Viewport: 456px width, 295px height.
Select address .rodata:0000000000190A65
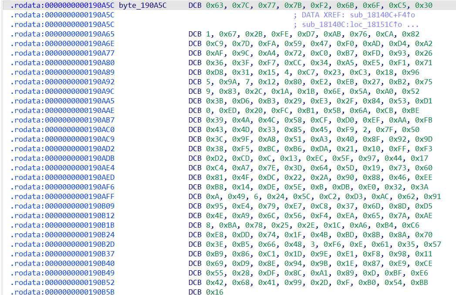(62, 34)
